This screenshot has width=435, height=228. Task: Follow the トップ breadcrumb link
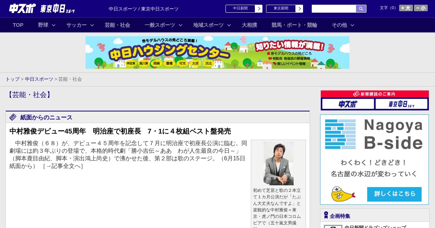(13, 79)
